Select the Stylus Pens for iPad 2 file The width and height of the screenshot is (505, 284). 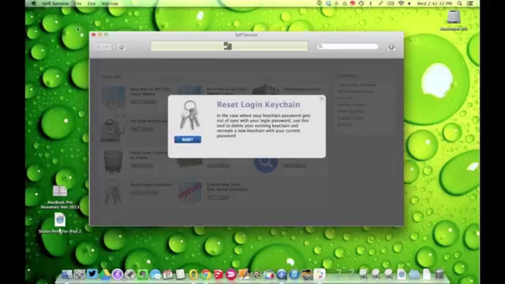click(60, 223)
